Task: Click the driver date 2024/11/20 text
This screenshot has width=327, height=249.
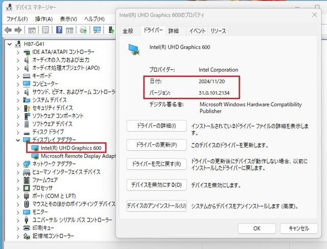Action: (x=212, y=81)
